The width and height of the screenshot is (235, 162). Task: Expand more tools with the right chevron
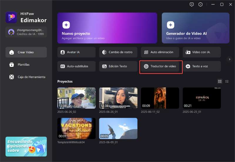(229, 59)
